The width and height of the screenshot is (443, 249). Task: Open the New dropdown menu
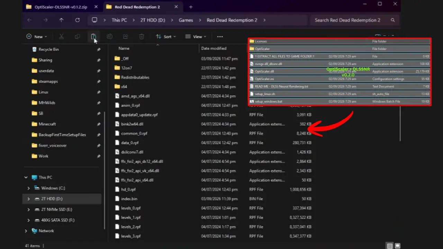click(x=36, y=37)
